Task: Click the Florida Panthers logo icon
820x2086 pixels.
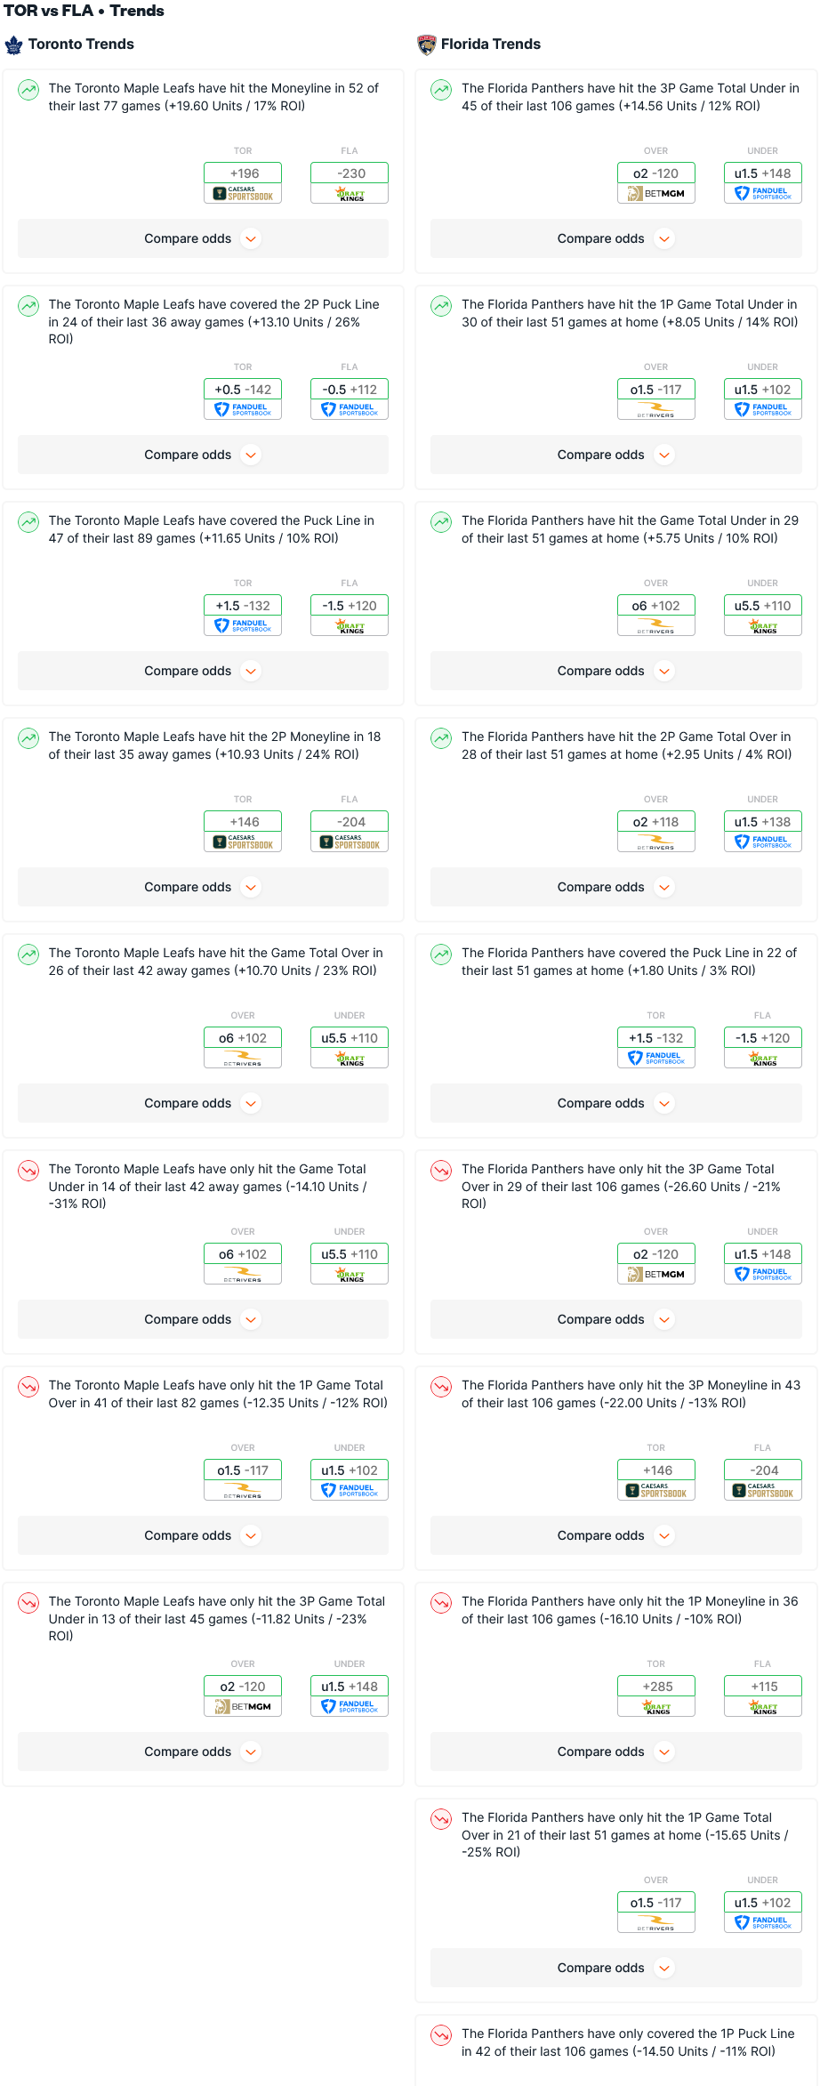Action: click(x=427, y=44)
